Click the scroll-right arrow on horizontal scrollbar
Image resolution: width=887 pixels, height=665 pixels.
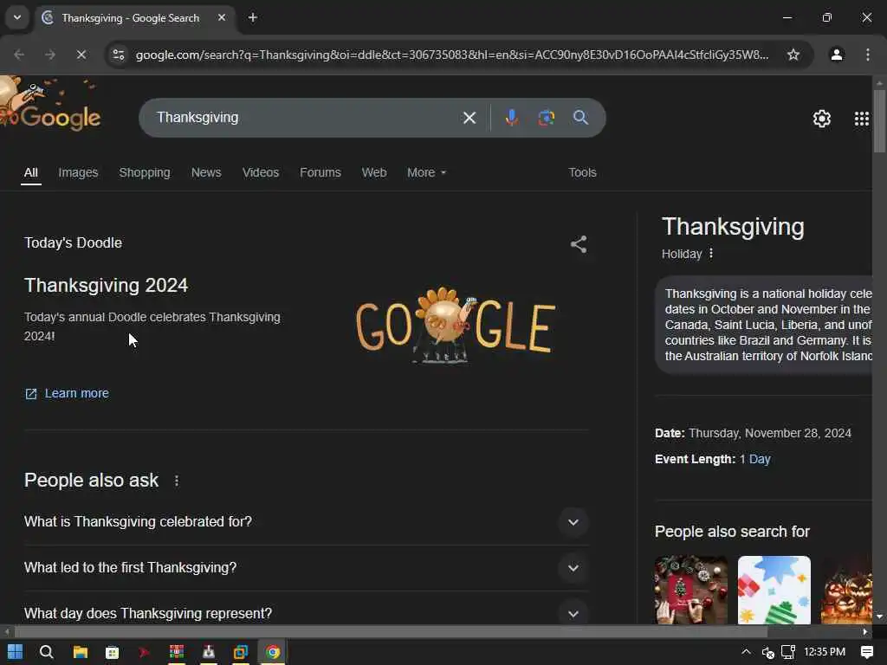(865, 631)
